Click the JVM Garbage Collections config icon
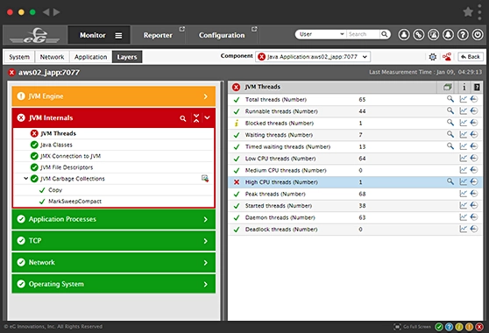This screenshot has height=333, width=489. (x=205, y=179)
